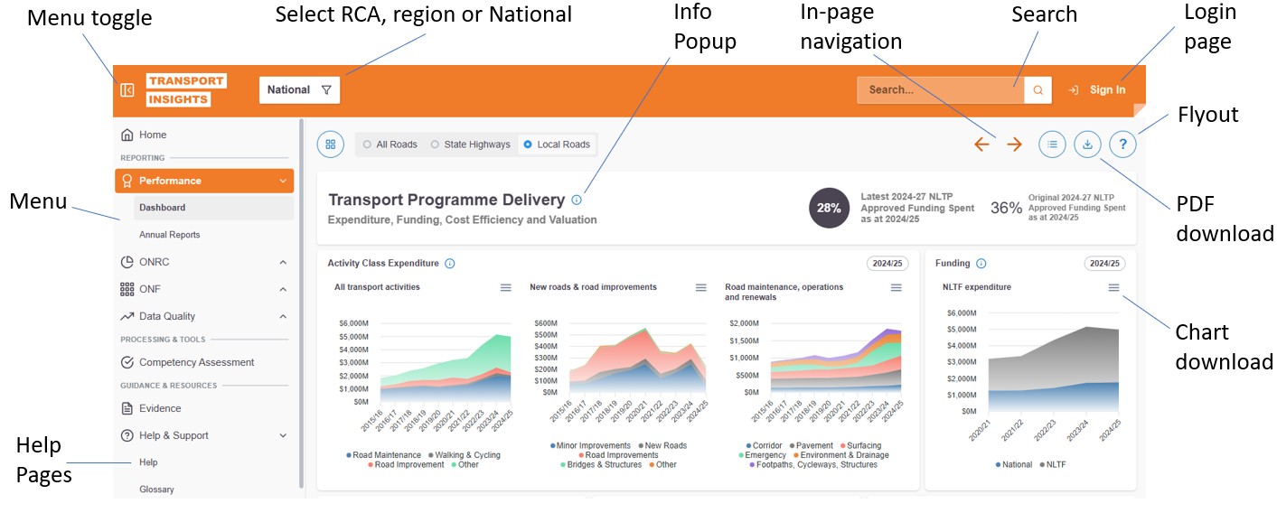Toggle the Footpaths, Cycleways, Structures legend item
Screen dimensions: 1277x513
coord(813,464)
